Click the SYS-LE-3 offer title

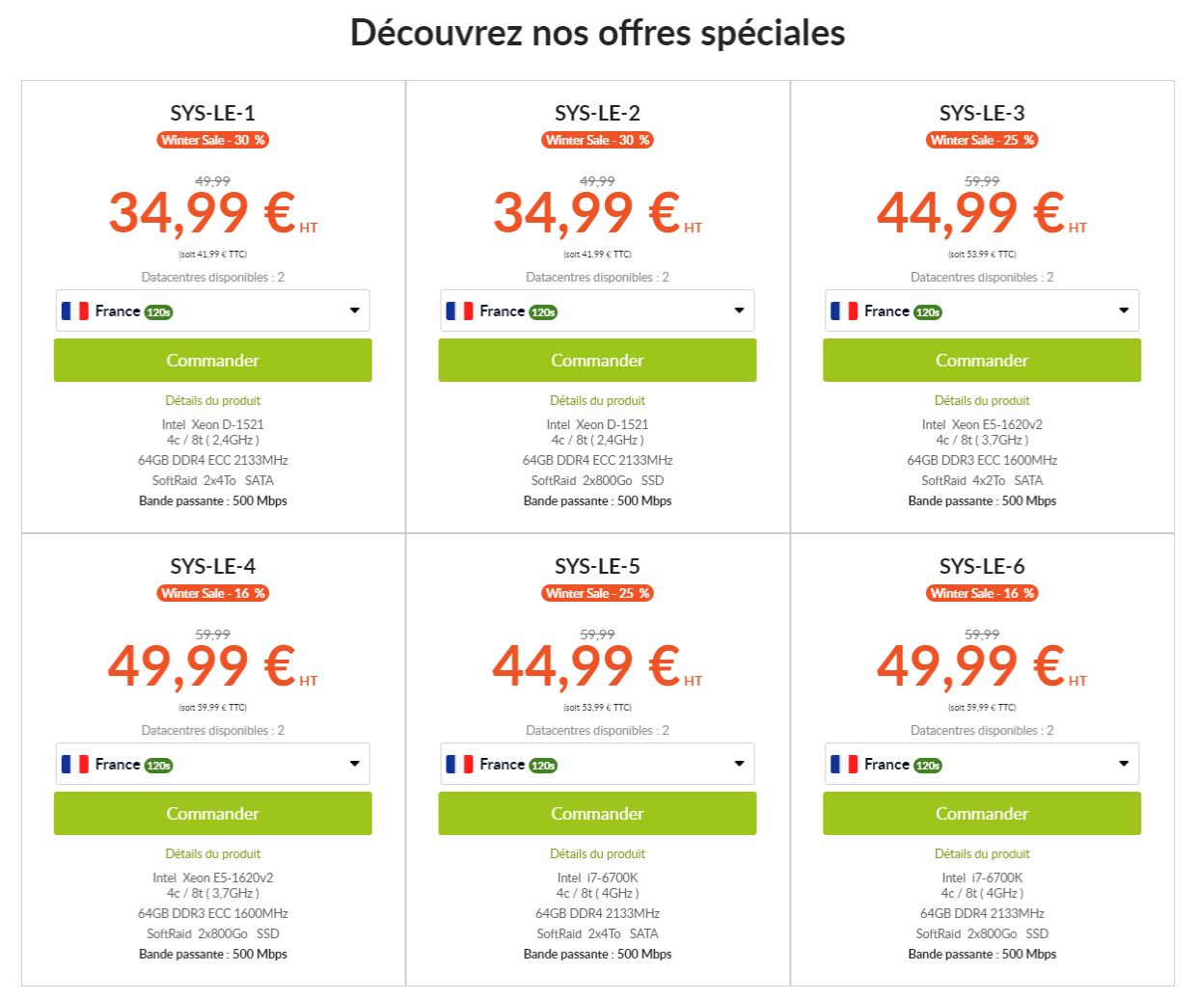981,113
